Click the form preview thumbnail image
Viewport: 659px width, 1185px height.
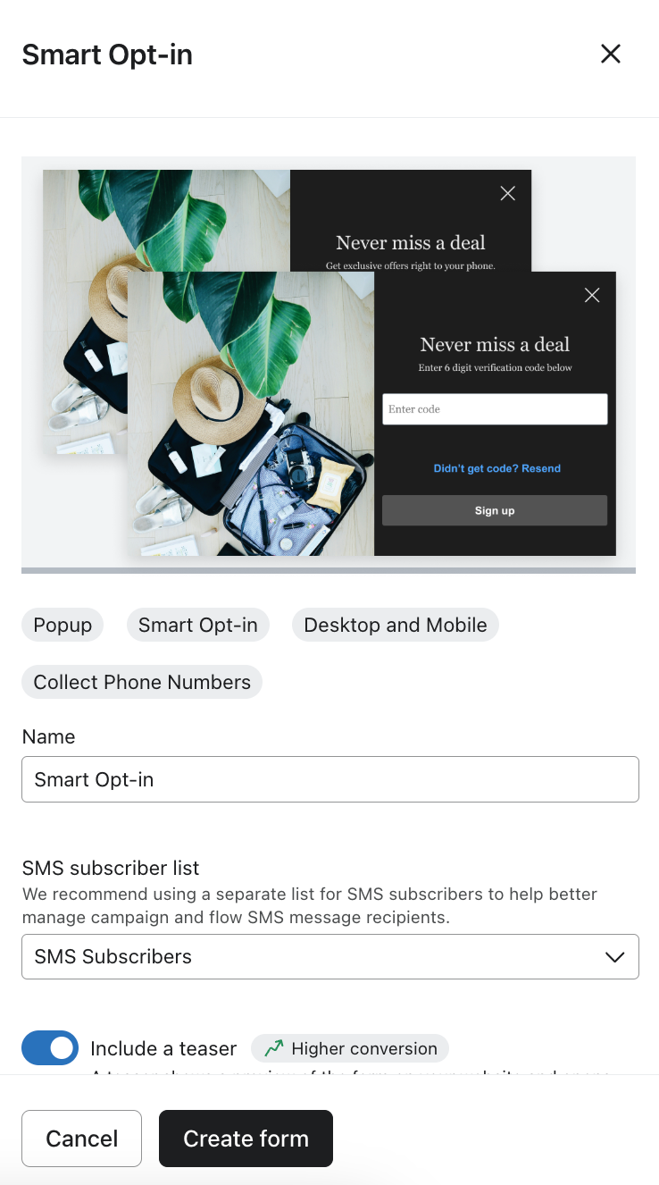click(x=329, y=363)
